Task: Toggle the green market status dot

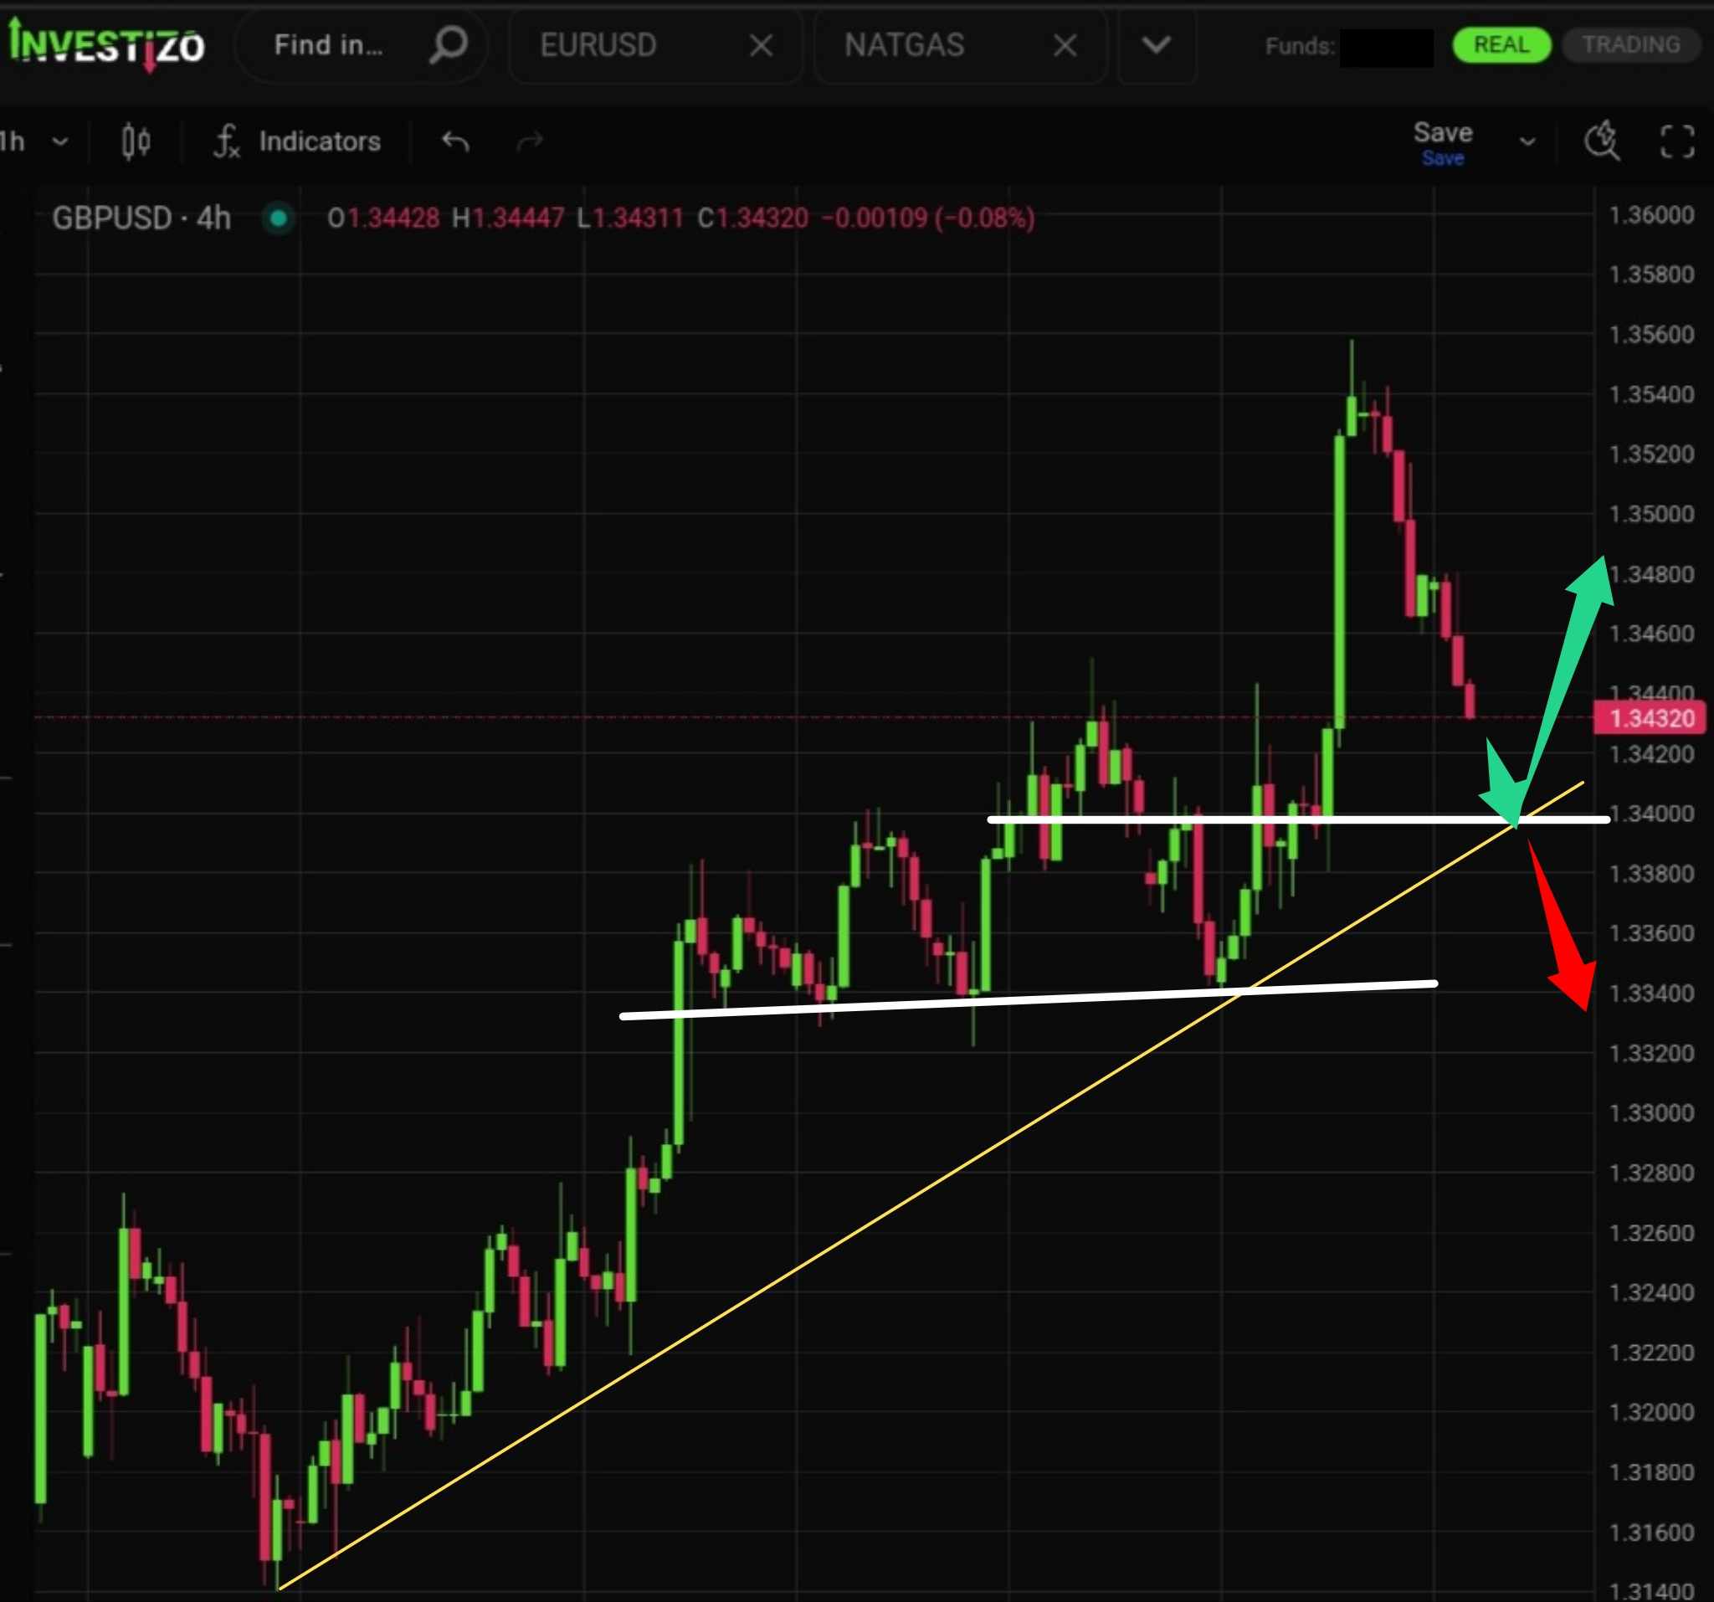Action: click(279, 218)
